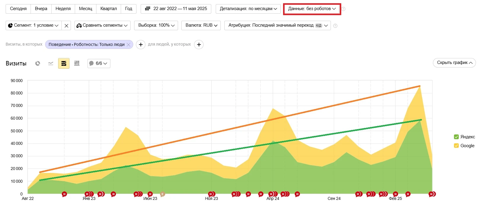Click the 90 000 axis label

(x=17, y=81)
